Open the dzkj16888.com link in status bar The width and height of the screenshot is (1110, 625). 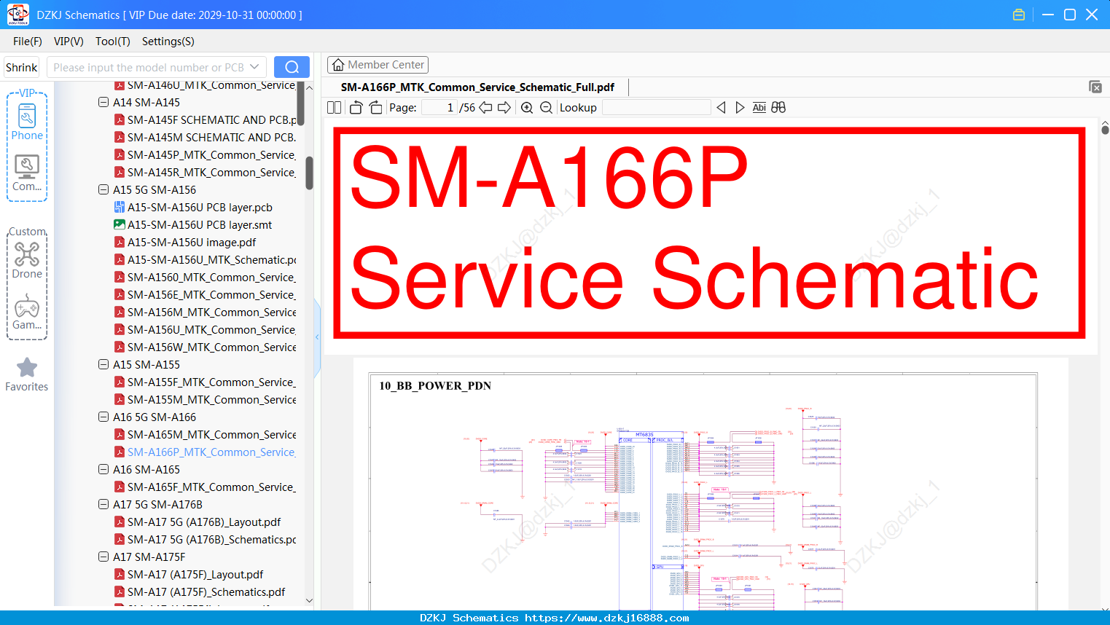[607, 618]
